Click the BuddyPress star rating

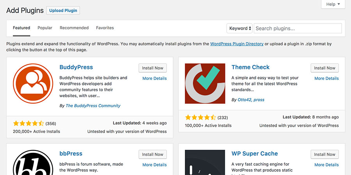click(x=28, y=123)
